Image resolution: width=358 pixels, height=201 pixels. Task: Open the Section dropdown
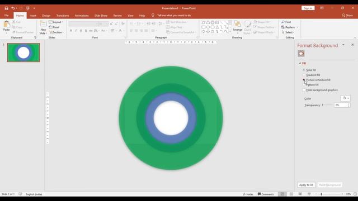pos(56,32)
